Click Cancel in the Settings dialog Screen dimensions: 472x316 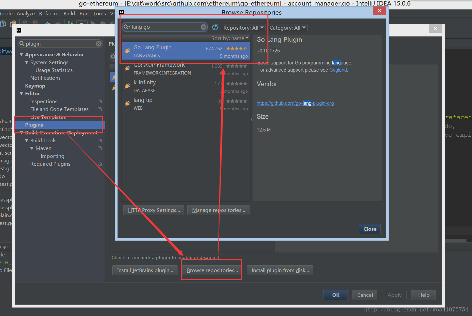(365, 295)
